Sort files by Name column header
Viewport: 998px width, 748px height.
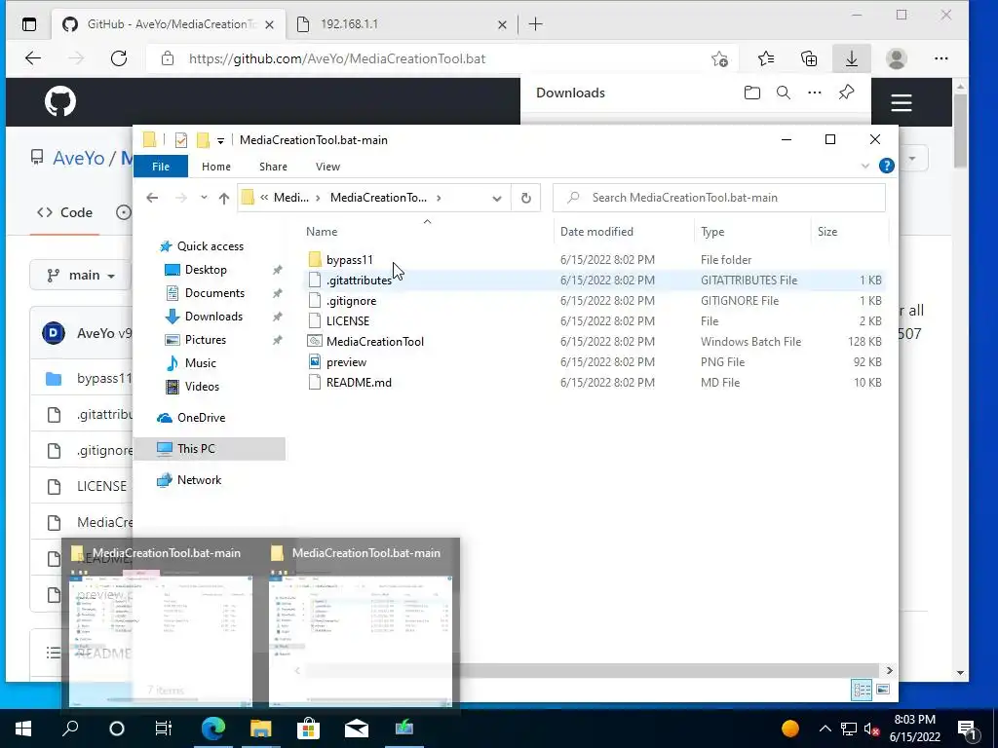(x=322, y=232)
